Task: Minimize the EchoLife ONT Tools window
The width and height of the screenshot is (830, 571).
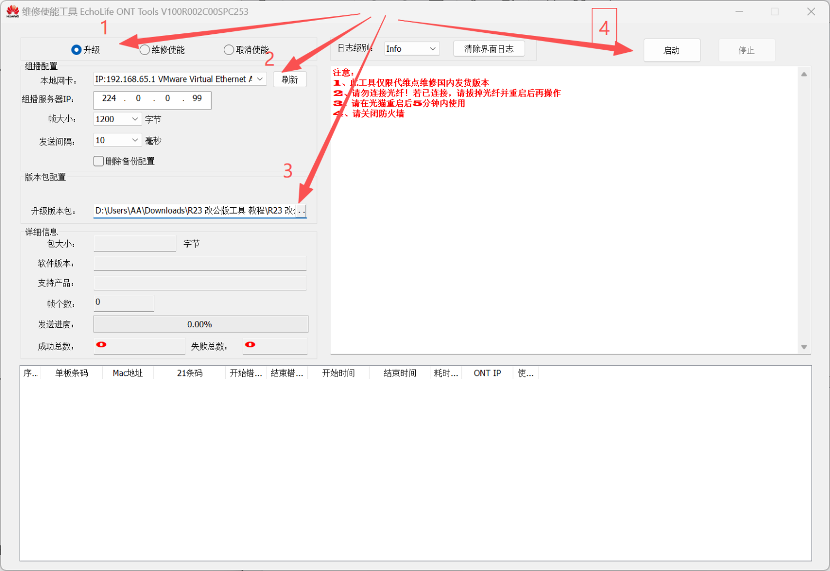Action: pos(740,12)
